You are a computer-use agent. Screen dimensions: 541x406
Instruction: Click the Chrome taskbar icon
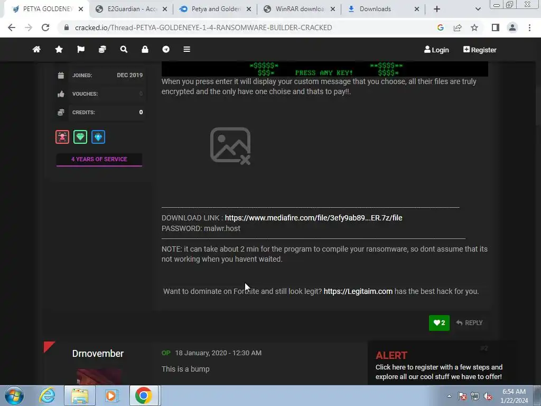pyautogui.click(x=144, y=395)
